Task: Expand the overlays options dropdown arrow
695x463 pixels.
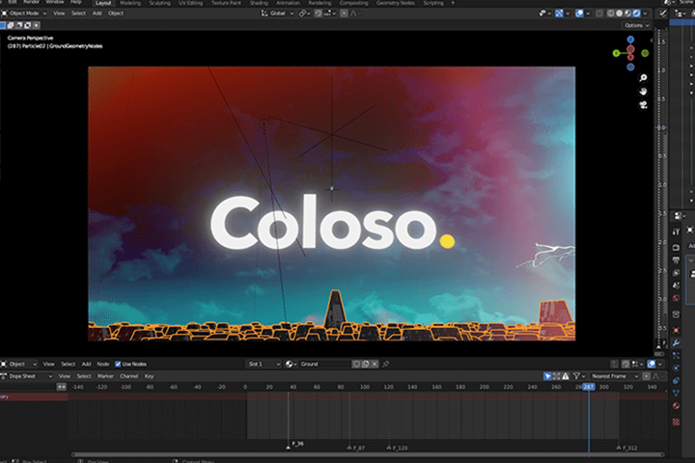Action: click(588, 14)
